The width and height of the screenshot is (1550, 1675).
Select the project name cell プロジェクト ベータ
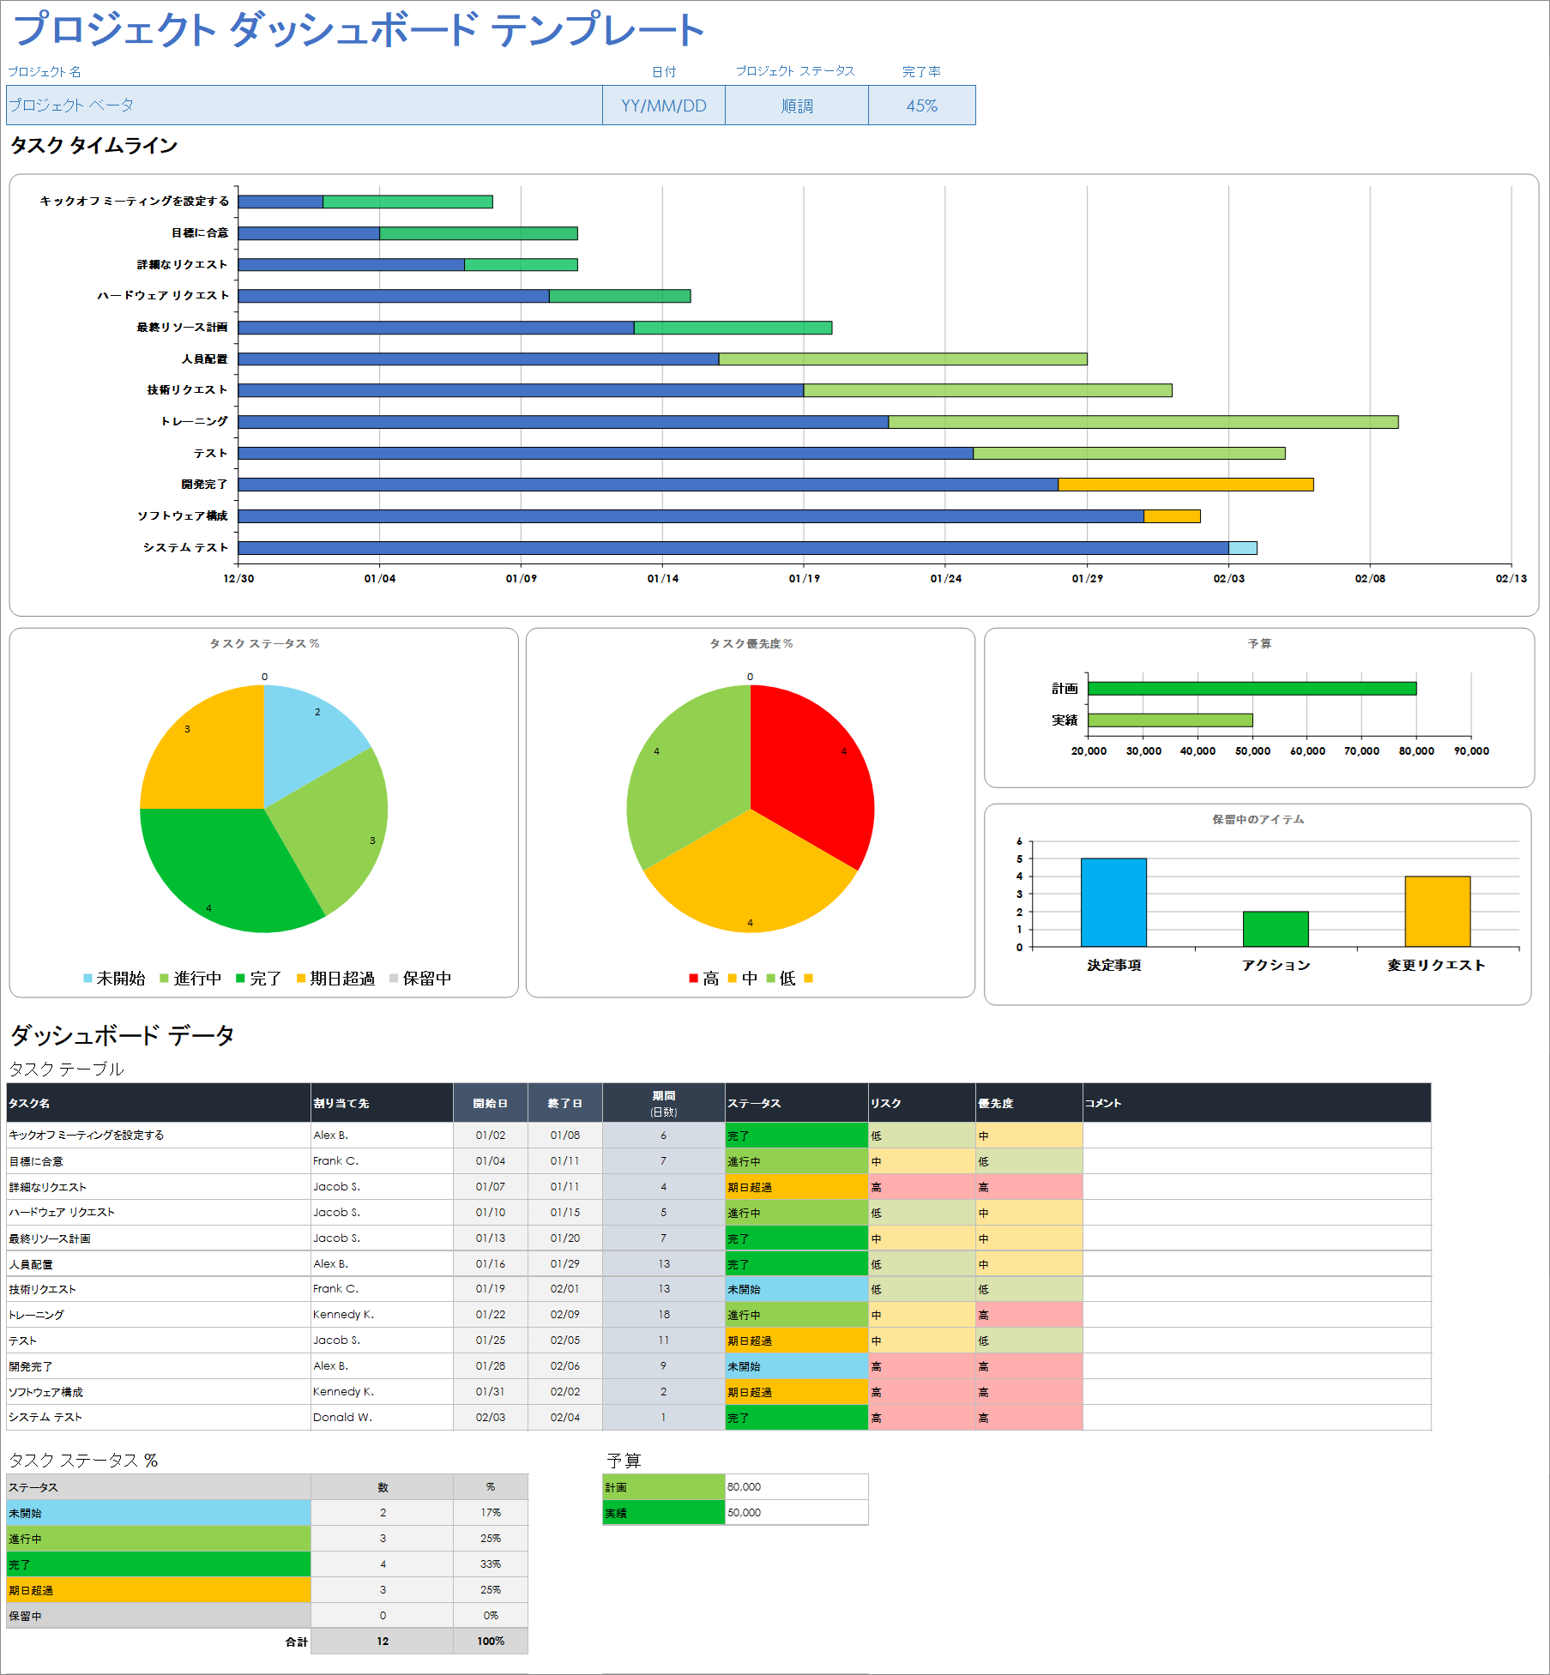click(305, 105)
